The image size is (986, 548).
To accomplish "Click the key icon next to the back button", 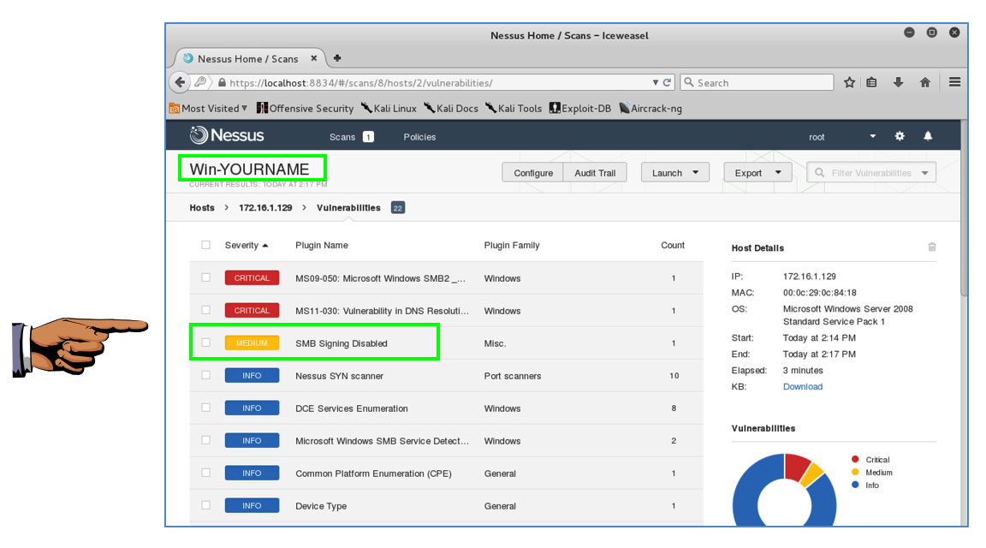I will point(200,82).
